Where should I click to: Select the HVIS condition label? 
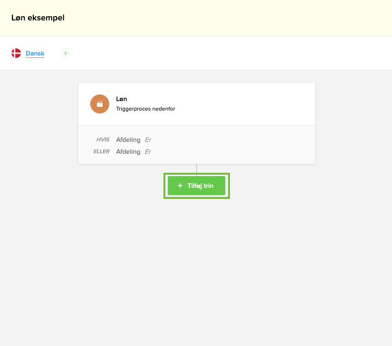click(x=102, y=140)
